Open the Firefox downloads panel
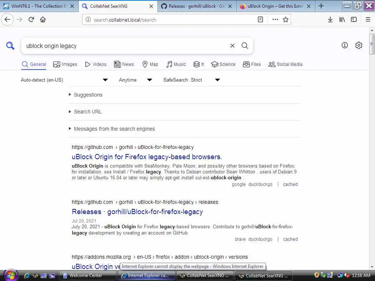 [330, 20]
